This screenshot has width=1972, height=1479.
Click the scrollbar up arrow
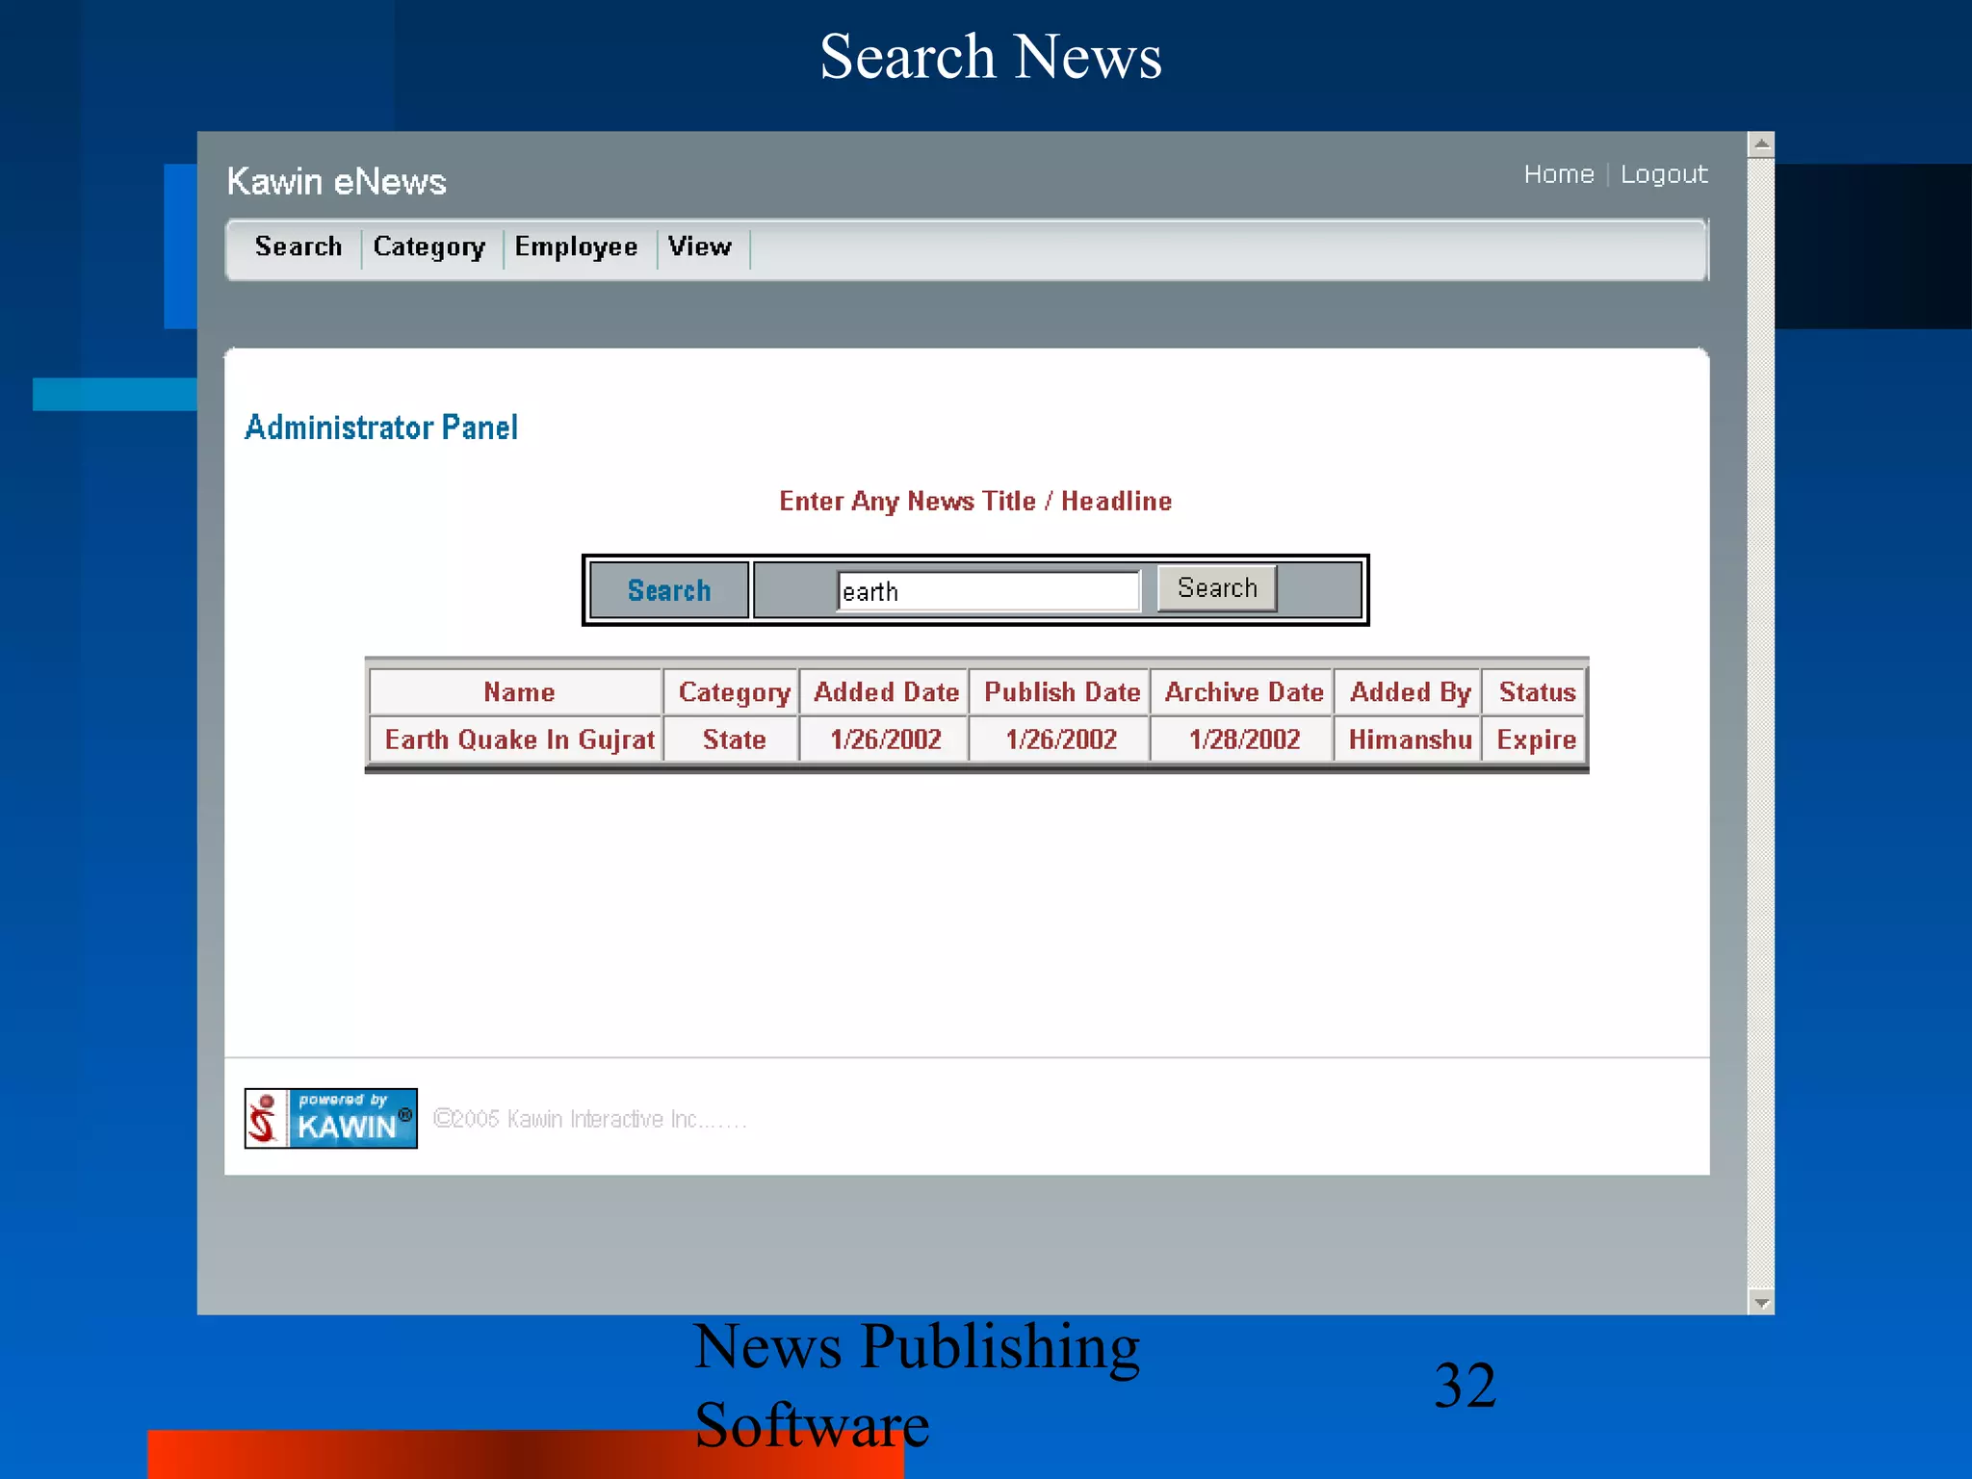tap(1761, 144)
